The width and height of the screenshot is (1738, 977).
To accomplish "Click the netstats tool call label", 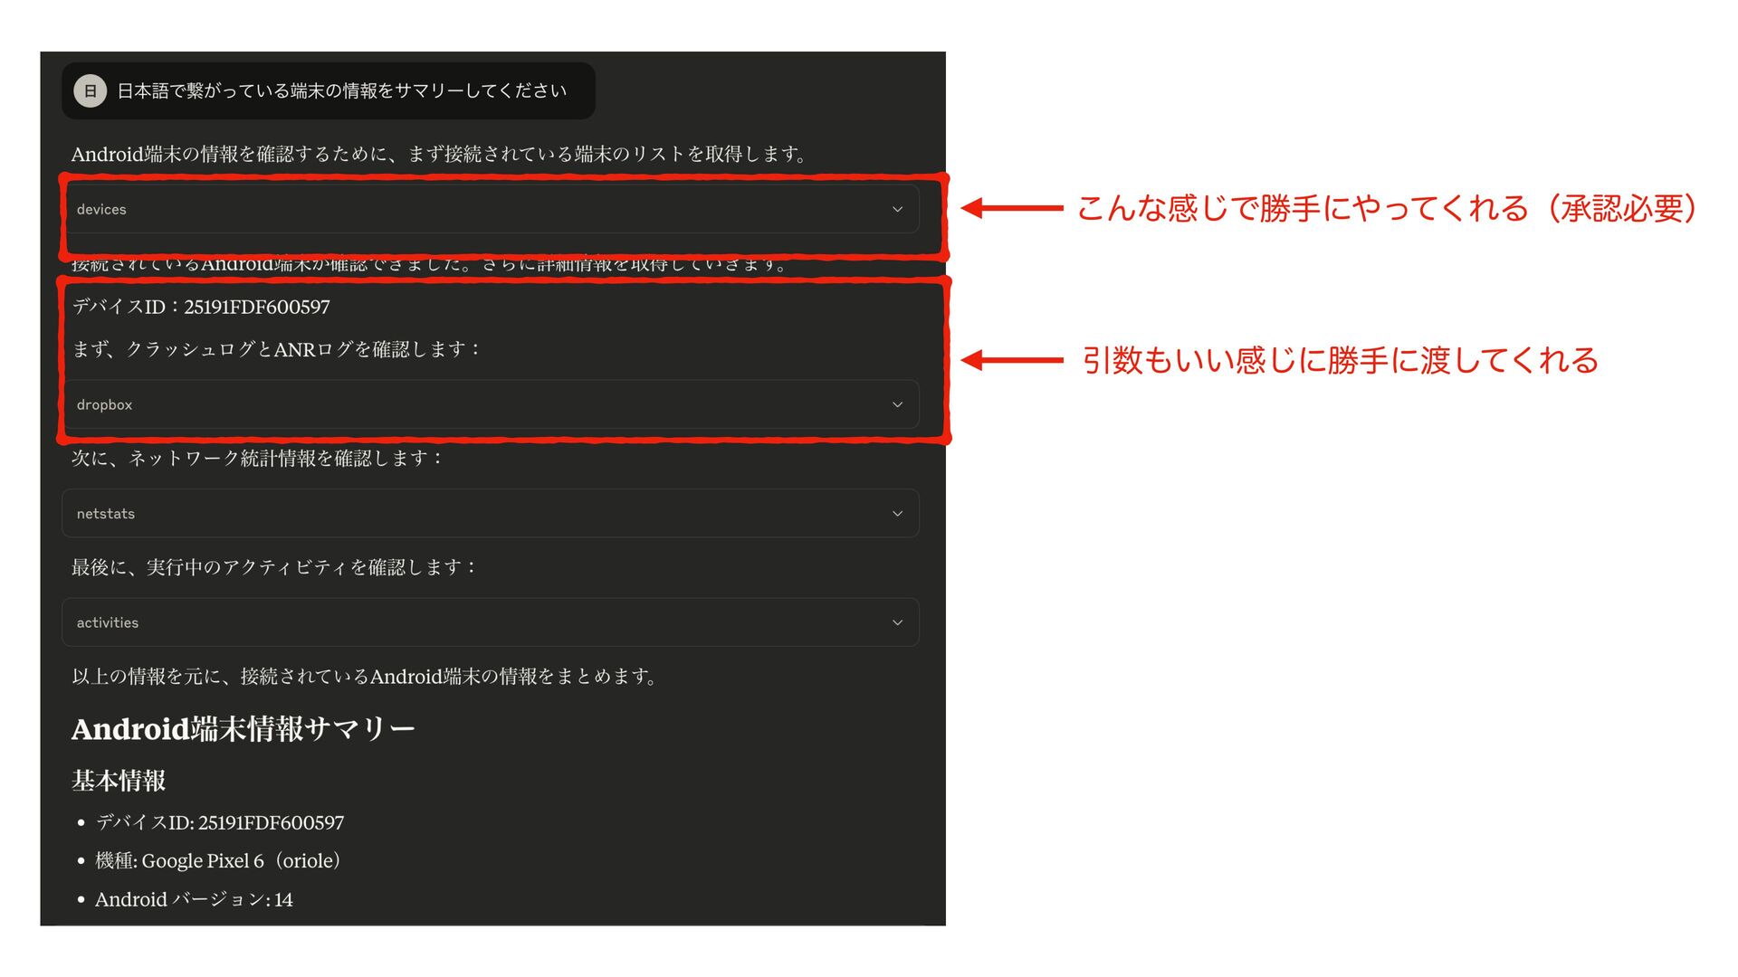I will point(106,514).
